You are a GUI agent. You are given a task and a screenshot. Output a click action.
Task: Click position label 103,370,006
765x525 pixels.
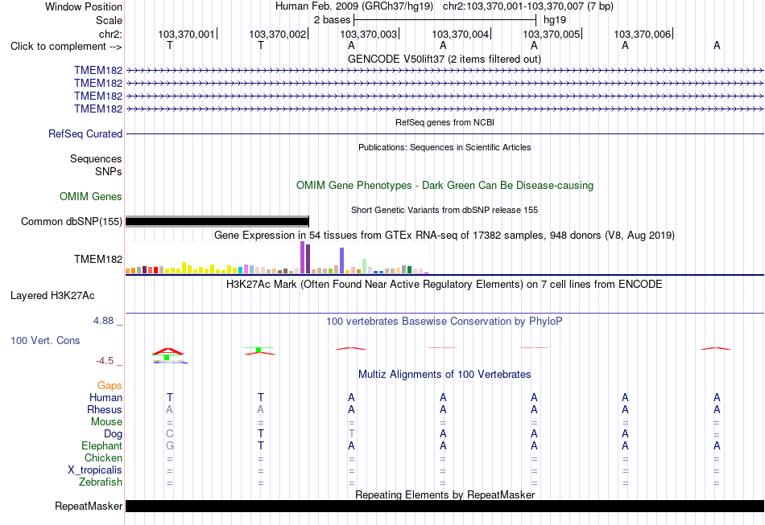pyautogui.click(x=642, y=34)
